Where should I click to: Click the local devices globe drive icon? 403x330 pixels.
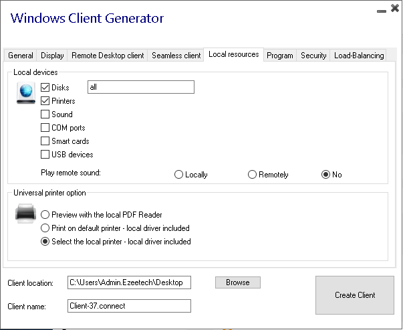pos(25,94)
